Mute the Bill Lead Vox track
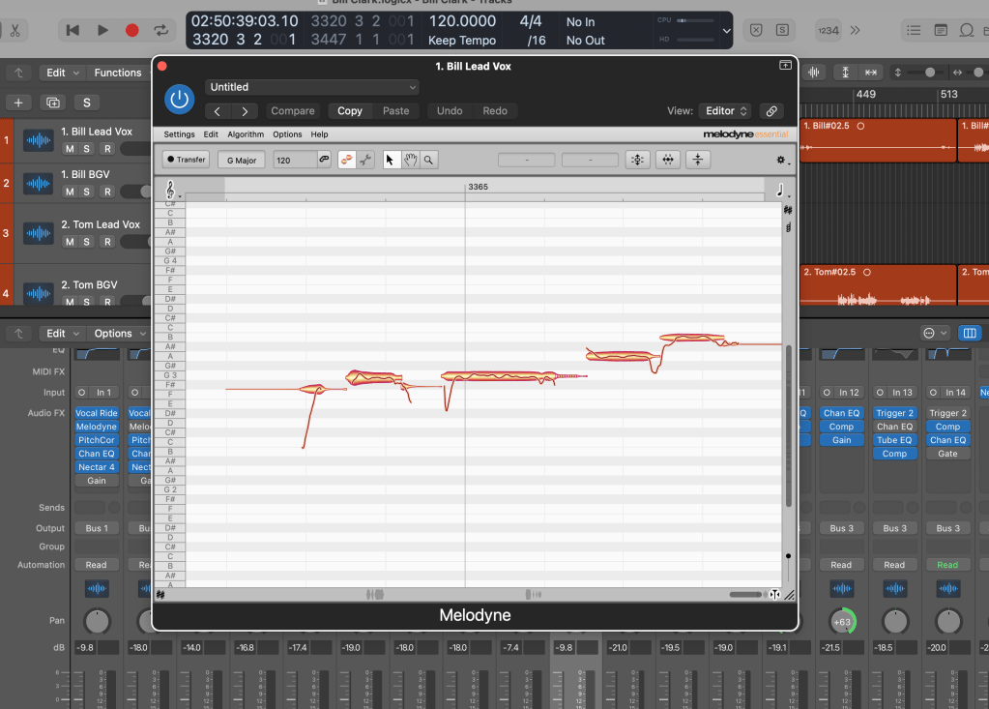Viewport: 989px width, 709px height. click(70, 149)
